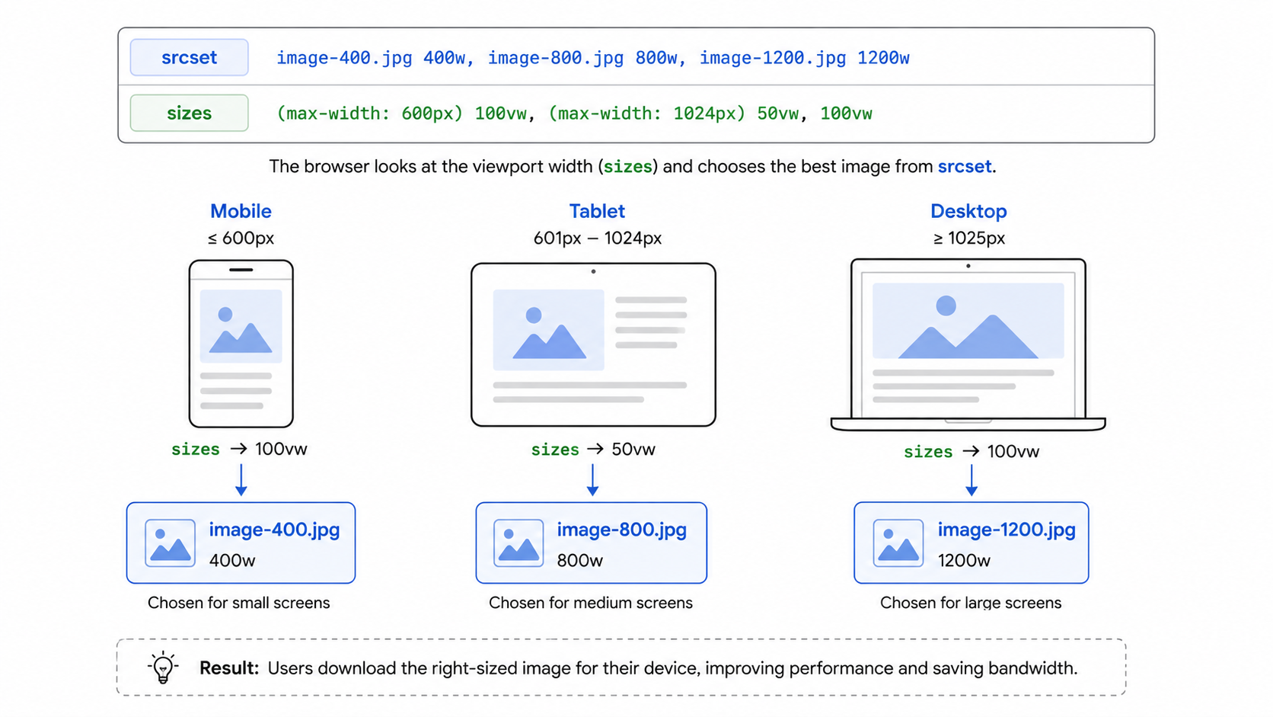This screenshot has width=1273, height=717.
Task: Click the green 'sizes' word in the explanation sentence
Action: point(628,166)
